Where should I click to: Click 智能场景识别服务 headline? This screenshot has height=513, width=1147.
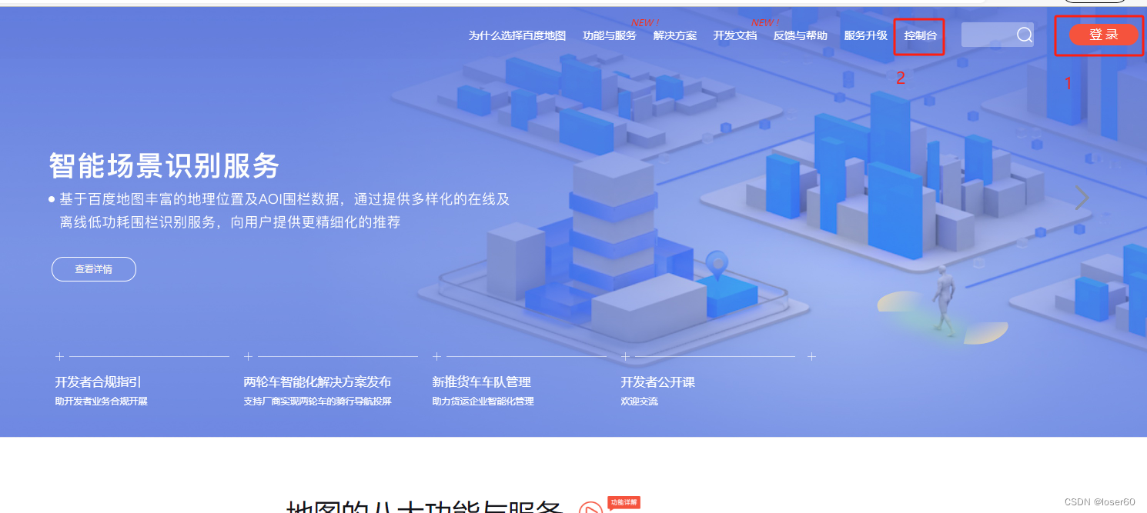click(x=164, y=165)
